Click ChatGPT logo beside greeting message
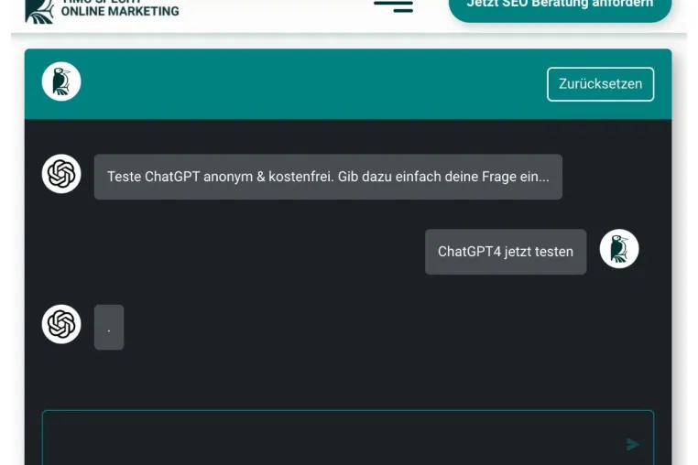 61,174
